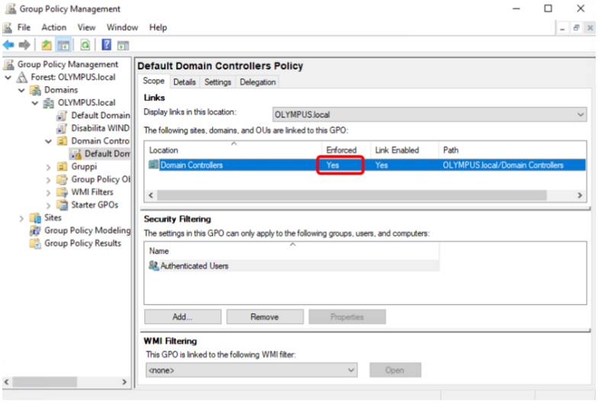This screenshot has height=417, width=608.
Task: Toggle the Show/Hide Console Tree icon
Action: (x=63, y=45)
